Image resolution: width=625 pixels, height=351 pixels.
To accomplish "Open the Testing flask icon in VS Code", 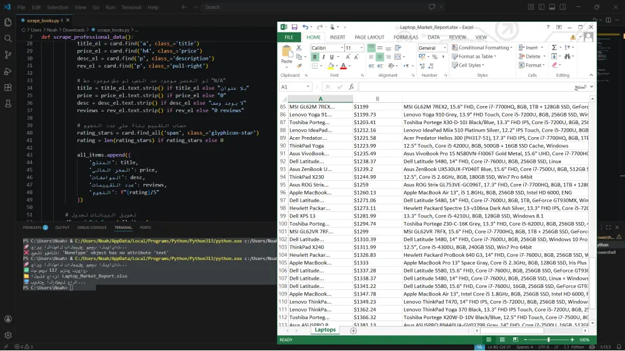I will [x=8, y=103].
